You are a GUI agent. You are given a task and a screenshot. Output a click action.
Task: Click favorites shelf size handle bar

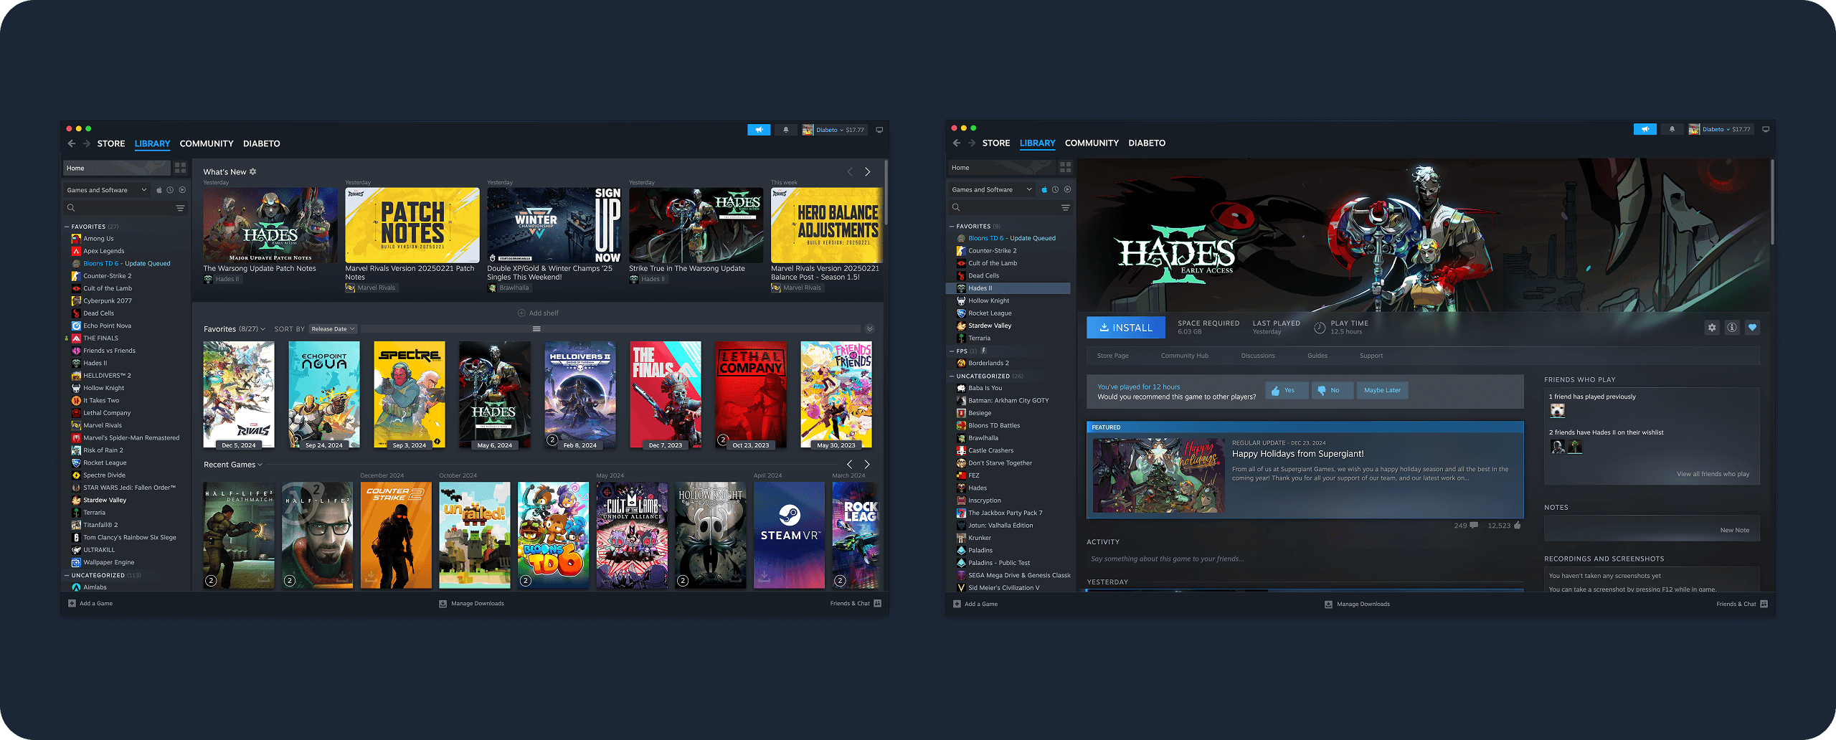[x=536, y=329]
